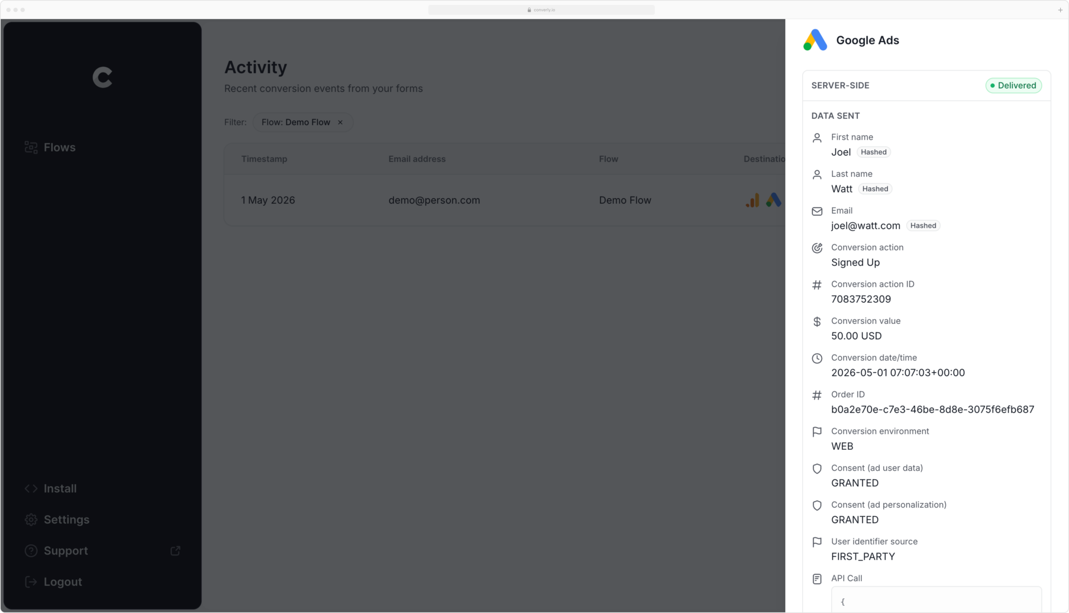Image resolution: width=1069 pixels, height=613 pixels.
Task: Open the Flows page icon
Action: pos(31,147)
